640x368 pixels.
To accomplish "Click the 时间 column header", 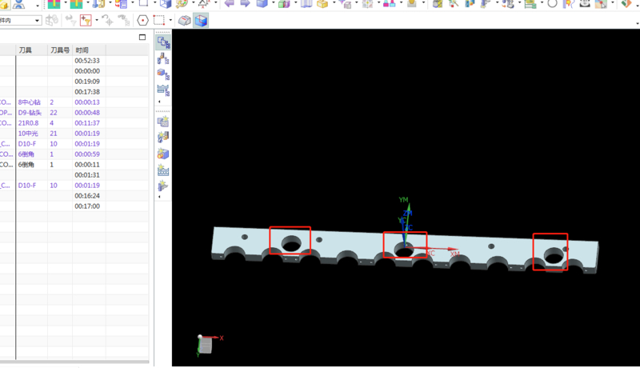I will click(x=82, y=50).
